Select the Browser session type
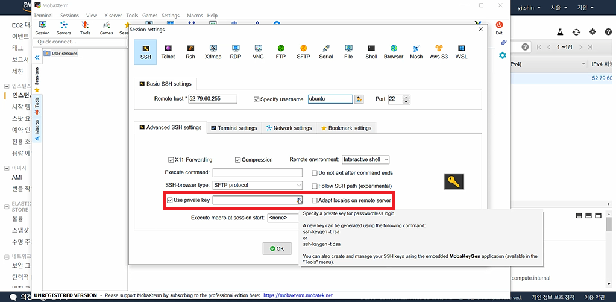The height and width of the screenshot is (302, 616). (394, 52)
